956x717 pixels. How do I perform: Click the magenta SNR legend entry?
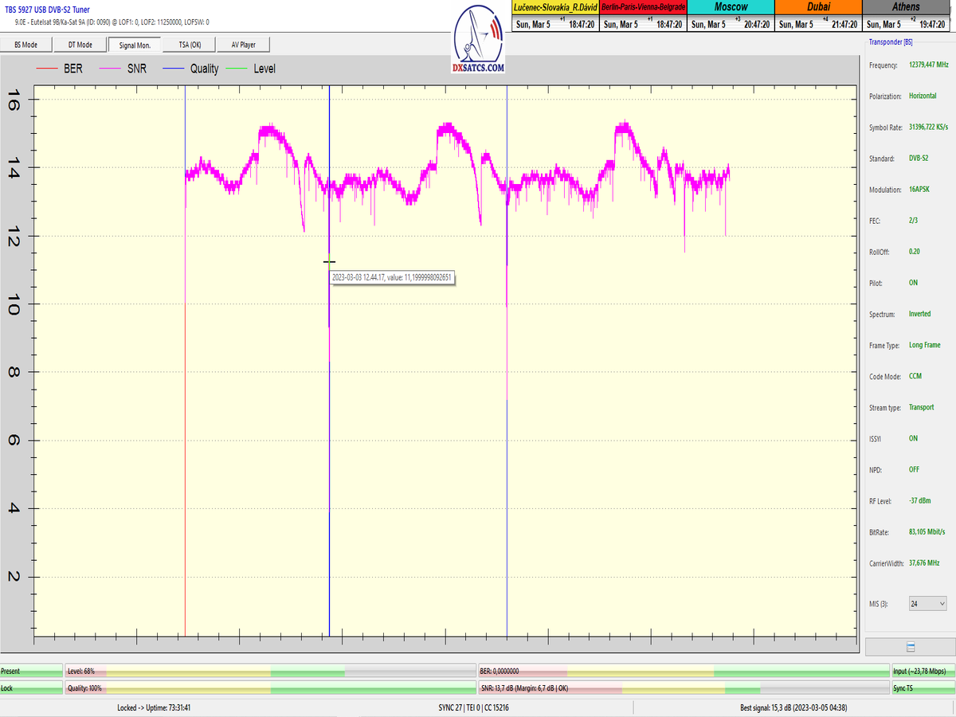coord(127,69)
